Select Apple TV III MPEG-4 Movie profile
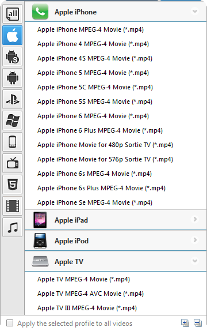Screen dimensions: 207x331 pos(87,308)
